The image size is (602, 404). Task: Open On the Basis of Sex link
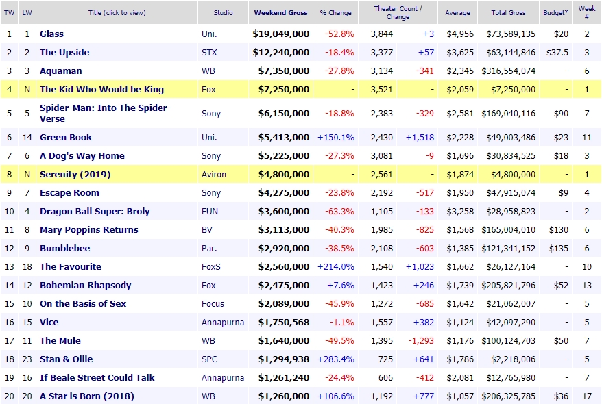[x=83, y=303]
